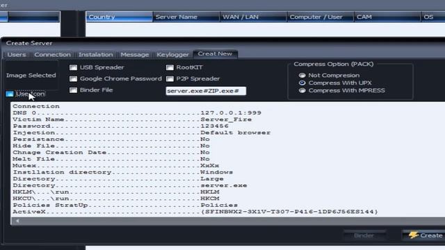Toggle the Google Chrome Password checkbox
Image resolution: width=445 pixels, height=250 pixels.
(x=73, y=78)
